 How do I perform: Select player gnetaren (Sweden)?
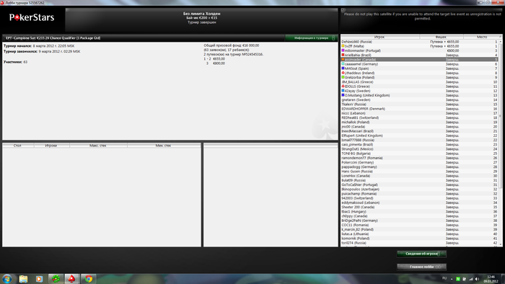420,99
